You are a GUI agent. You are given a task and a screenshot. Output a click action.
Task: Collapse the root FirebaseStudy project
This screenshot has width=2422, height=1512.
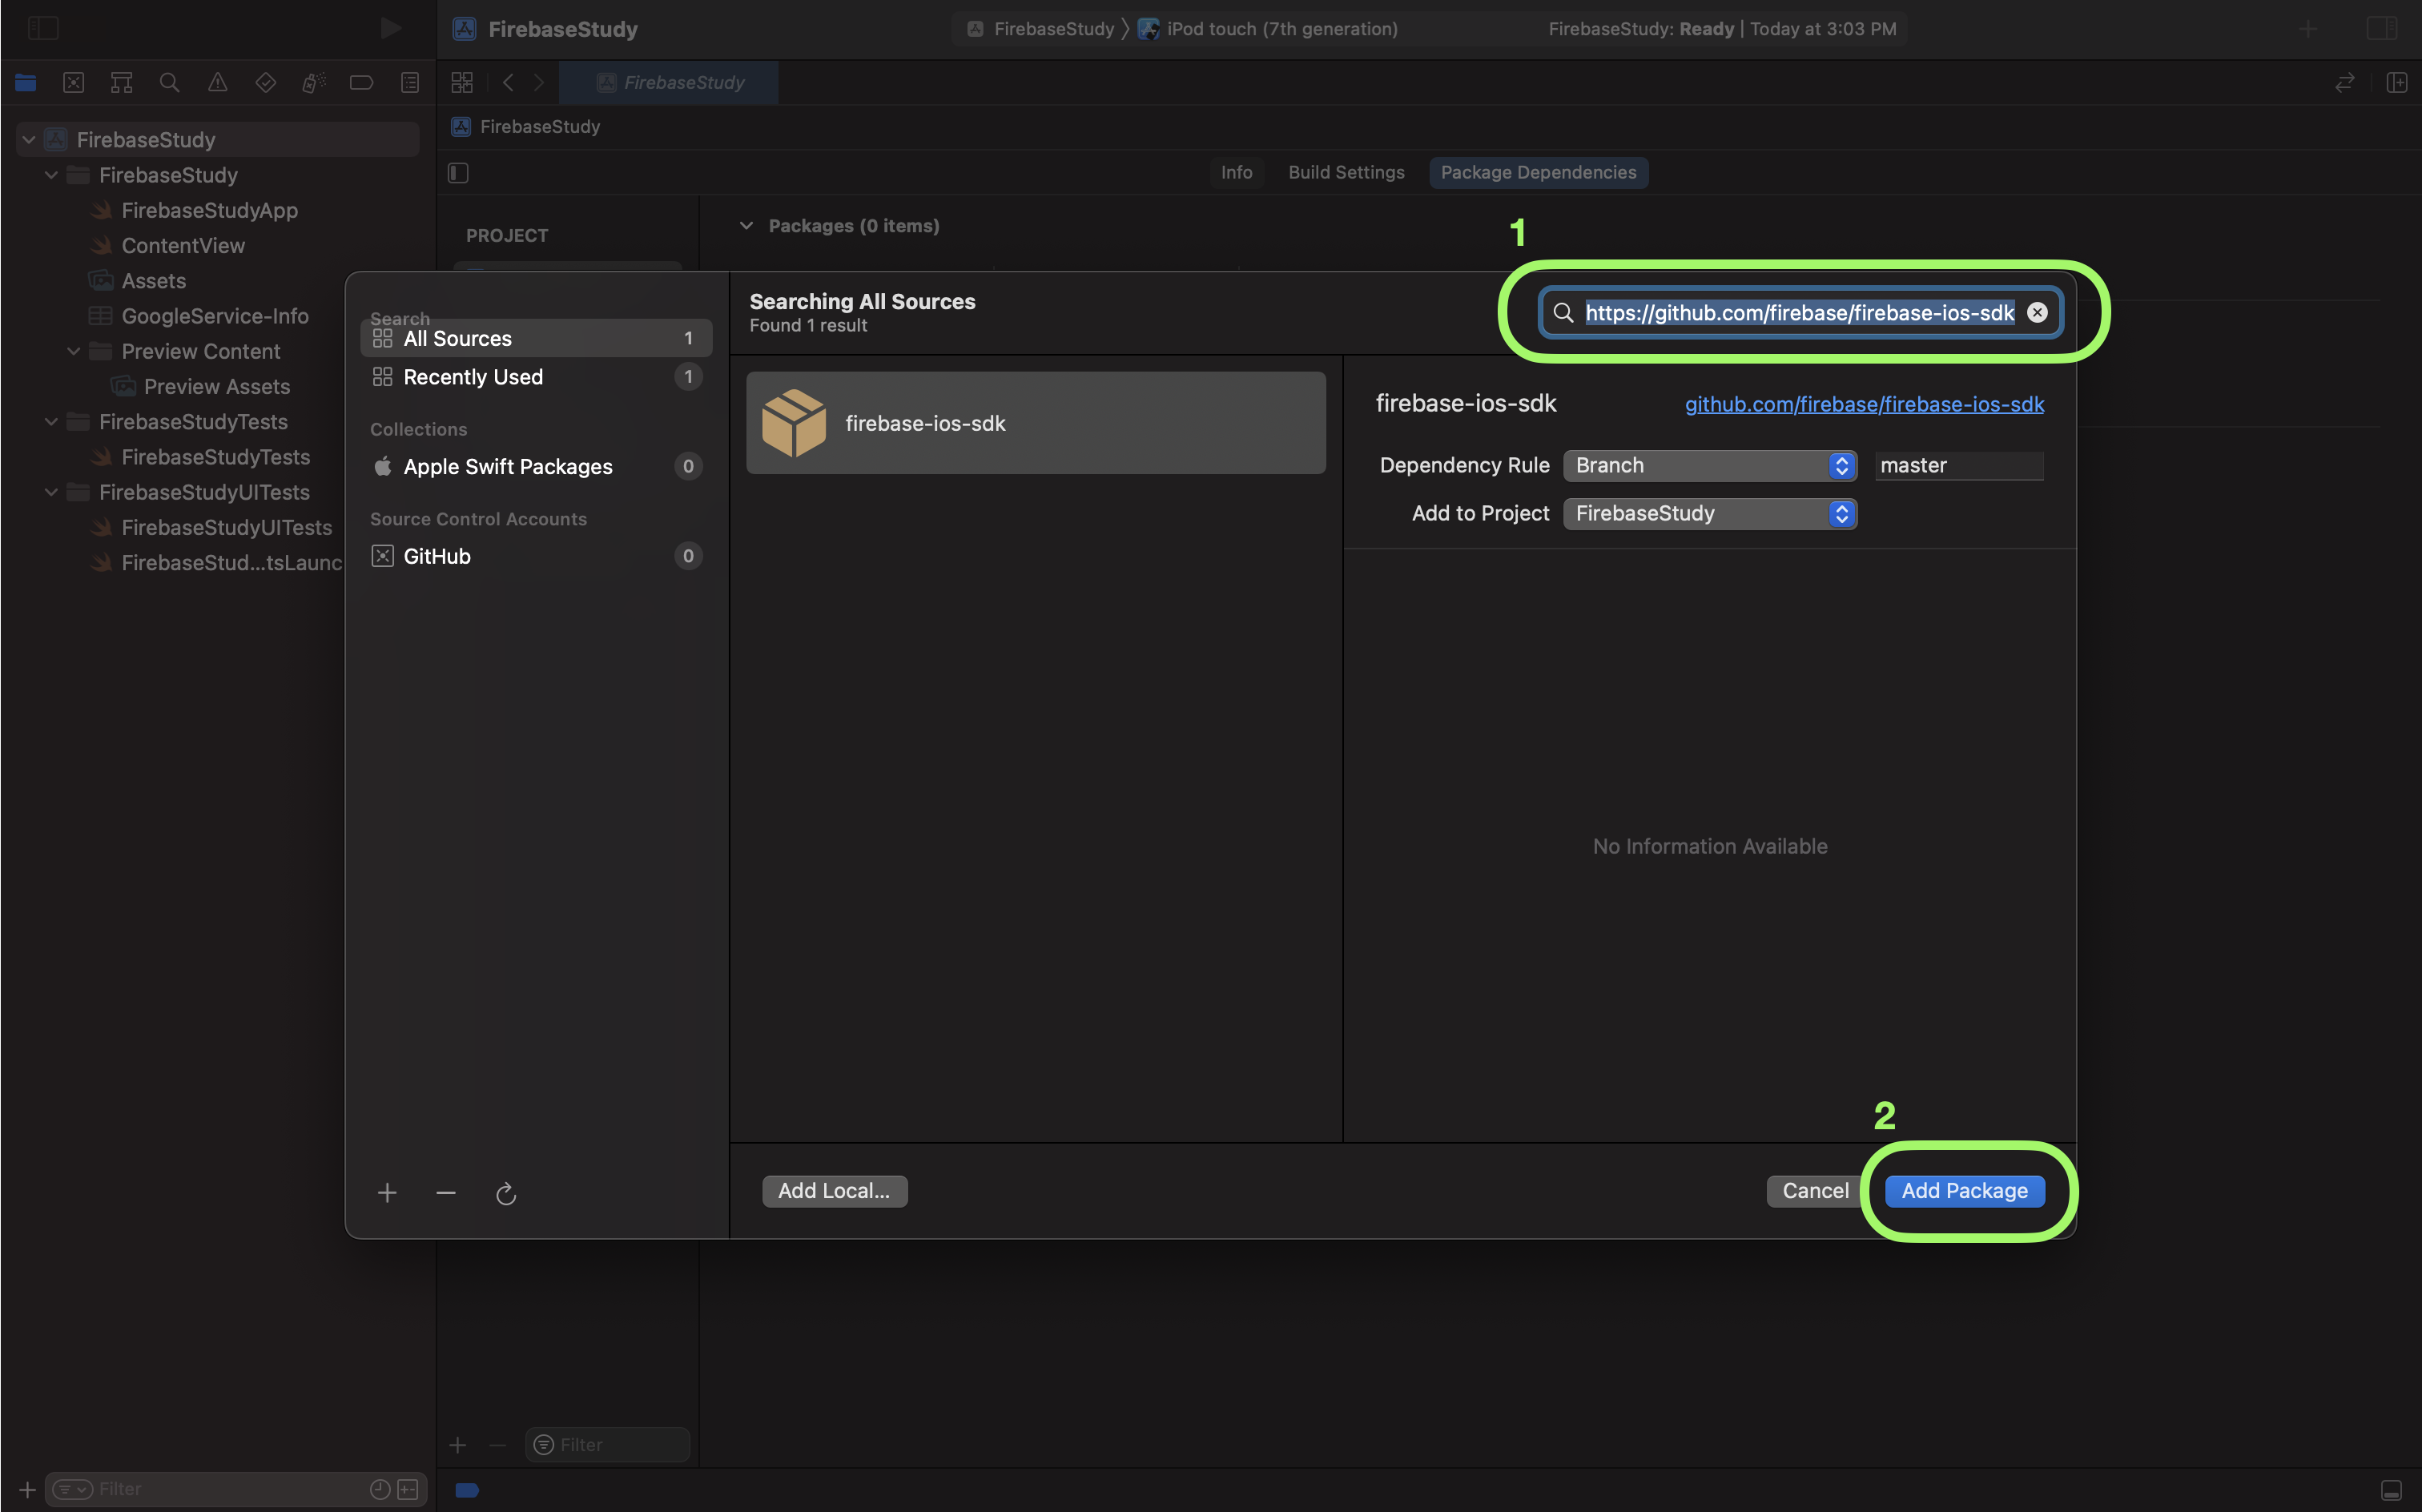tap(29, 140)
